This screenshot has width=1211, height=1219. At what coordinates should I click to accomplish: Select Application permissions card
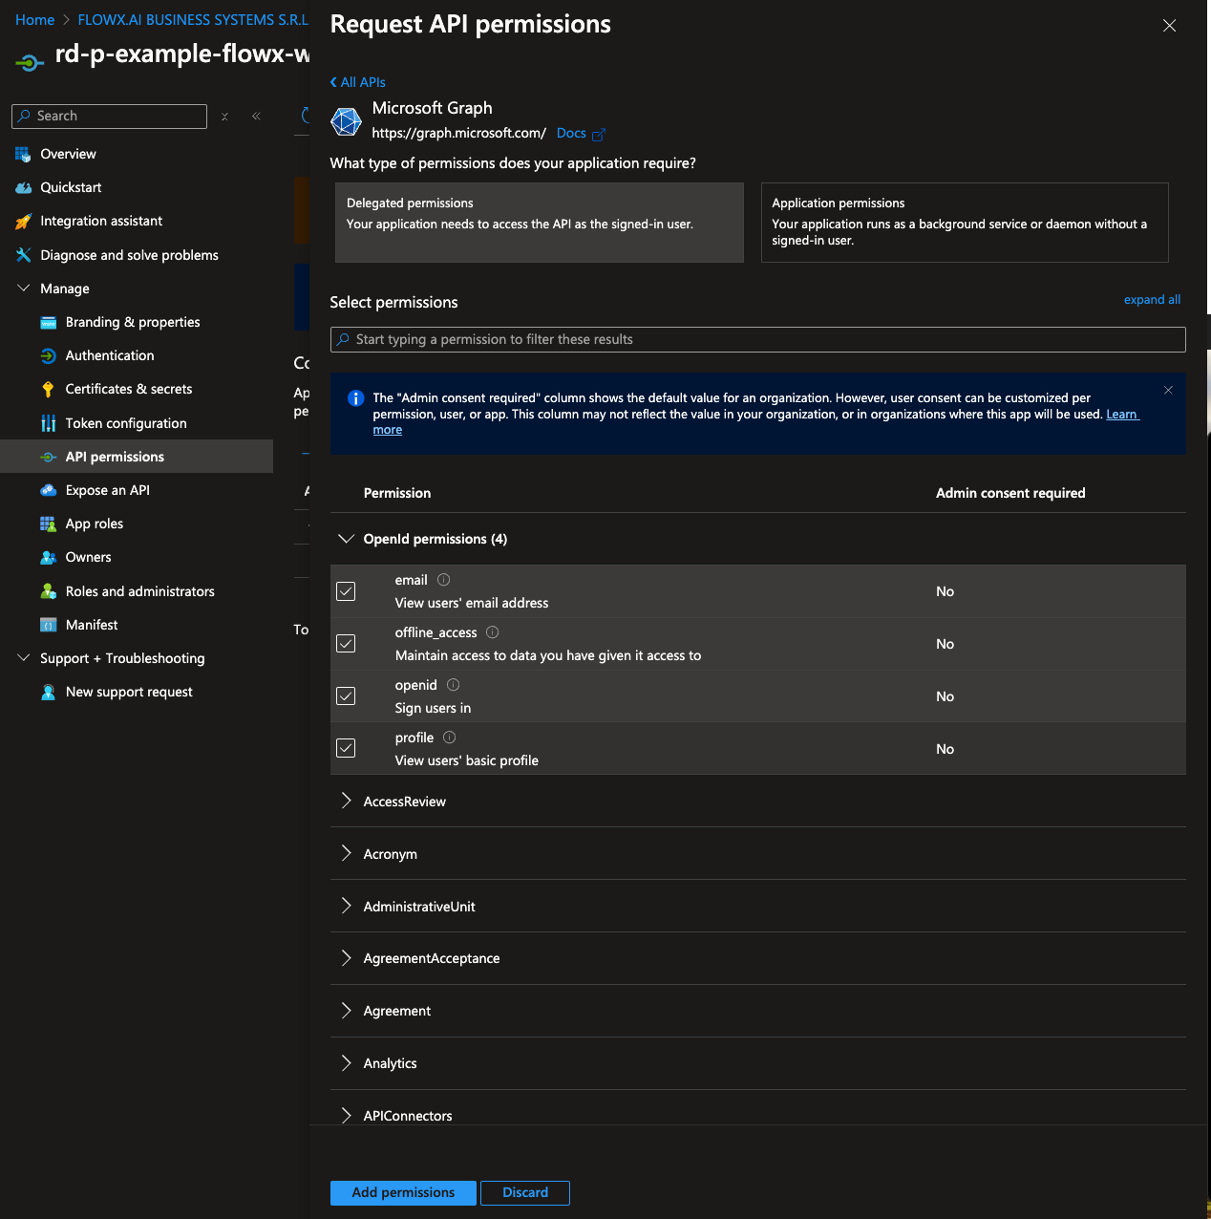(965, 223)
